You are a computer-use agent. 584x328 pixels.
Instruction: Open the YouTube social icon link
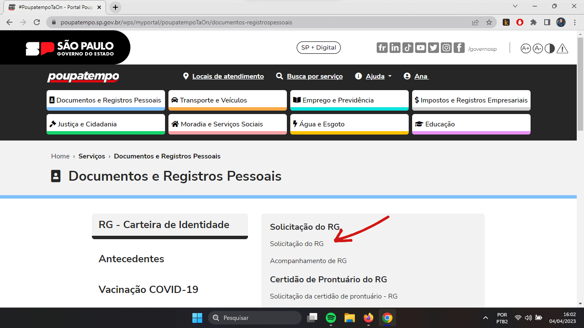421,48
